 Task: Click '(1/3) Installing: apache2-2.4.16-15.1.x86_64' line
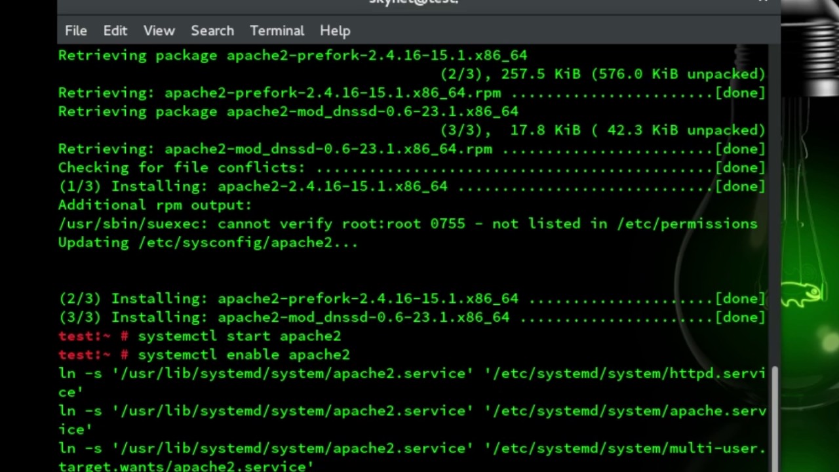tap(412, 187)
